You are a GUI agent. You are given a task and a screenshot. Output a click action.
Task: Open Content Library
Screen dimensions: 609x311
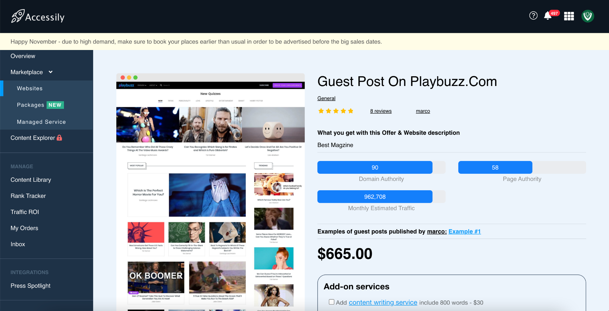point(31,180)
